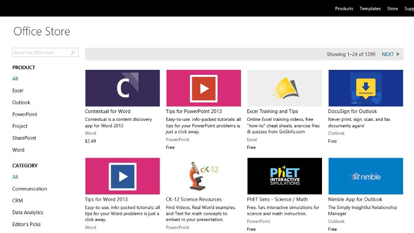Click the CATEGORY section heading
This screenshot has height=233, width=414.
(25, 166)
